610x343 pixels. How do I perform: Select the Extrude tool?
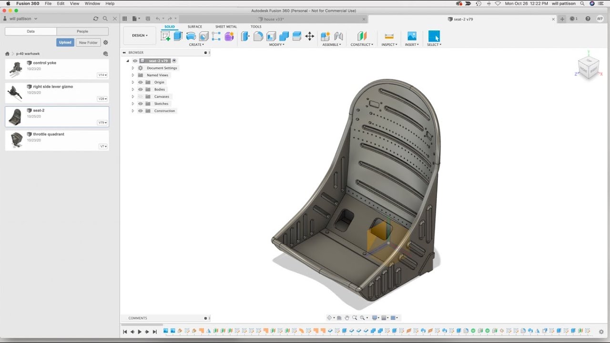178,36
